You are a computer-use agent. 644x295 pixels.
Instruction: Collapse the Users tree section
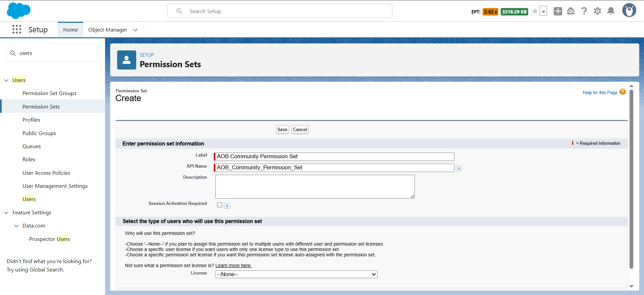[6, 80]
